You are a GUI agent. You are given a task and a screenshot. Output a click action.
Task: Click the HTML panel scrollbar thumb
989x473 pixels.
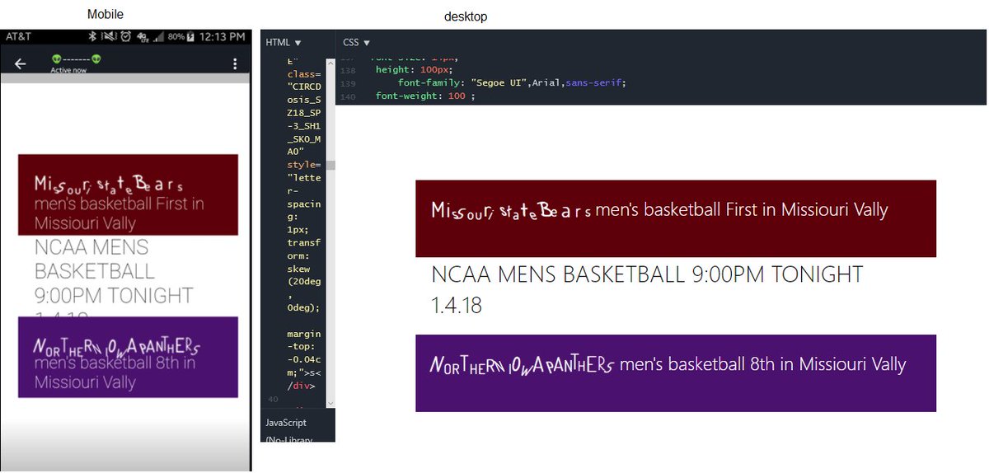point(330,166)
